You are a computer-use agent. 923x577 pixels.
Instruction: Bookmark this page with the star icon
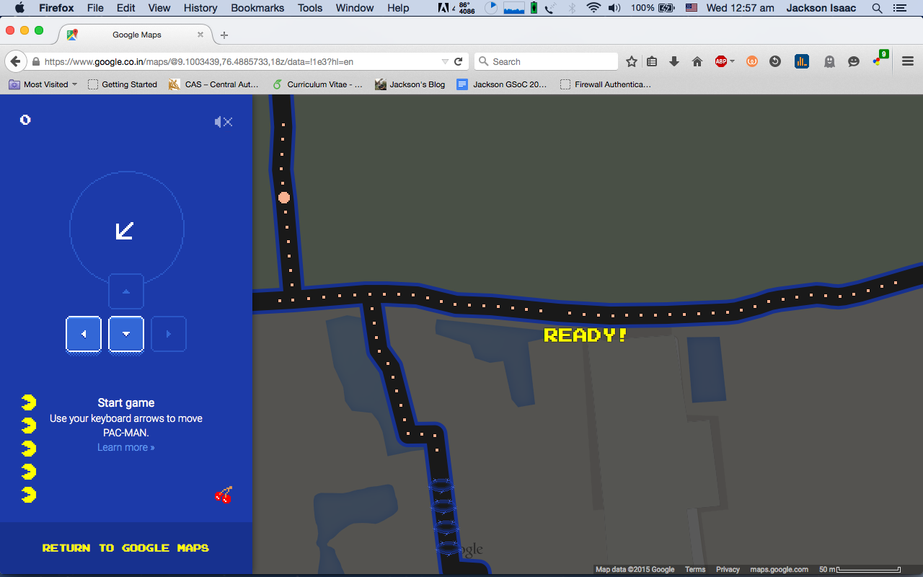click(x=632, y=62)
